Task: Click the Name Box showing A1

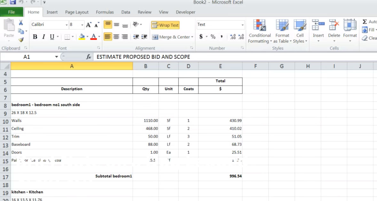Action: click(27, 57)
